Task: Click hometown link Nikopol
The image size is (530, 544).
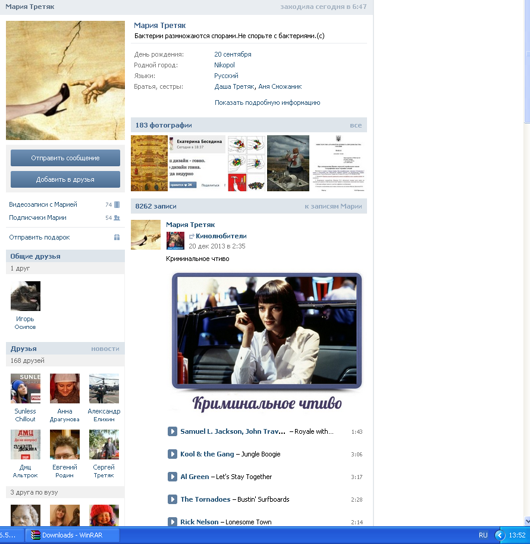Action: pos(224,65)
